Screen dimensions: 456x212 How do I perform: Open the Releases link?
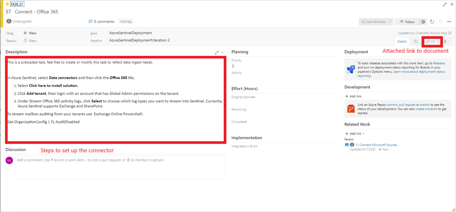pos(439,63)
